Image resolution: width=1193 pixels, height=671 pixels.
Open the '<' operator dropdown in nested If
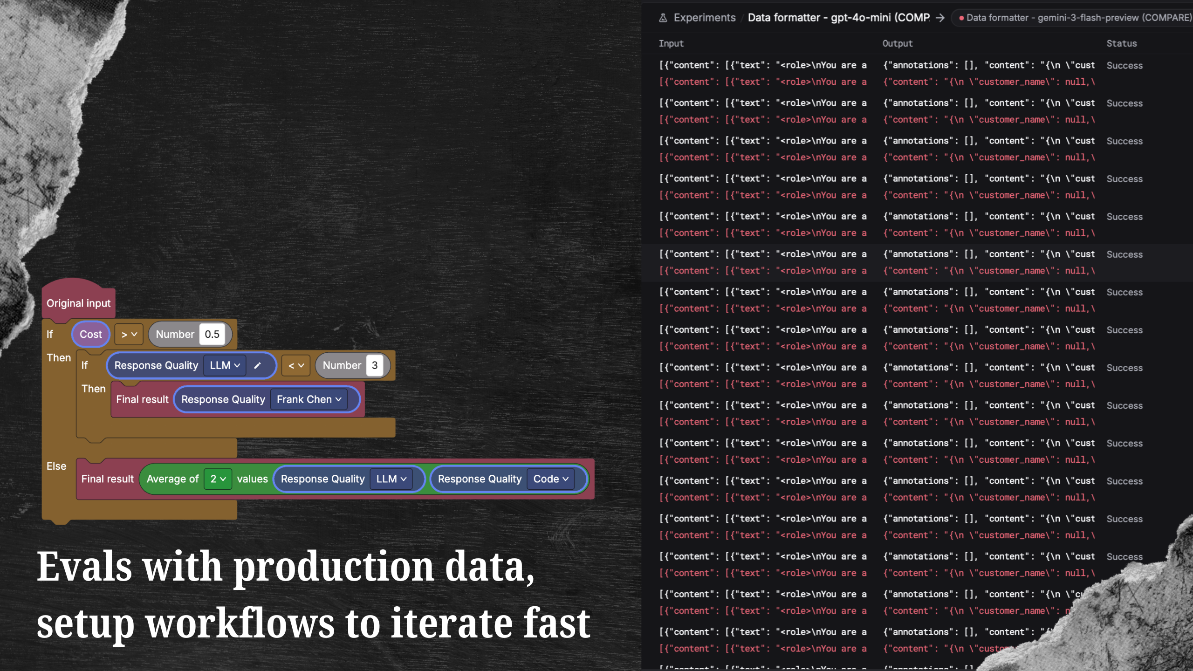[295, 365]
